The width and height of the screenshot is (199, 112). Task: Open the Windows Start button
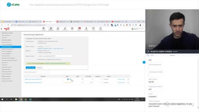[2, 100]
